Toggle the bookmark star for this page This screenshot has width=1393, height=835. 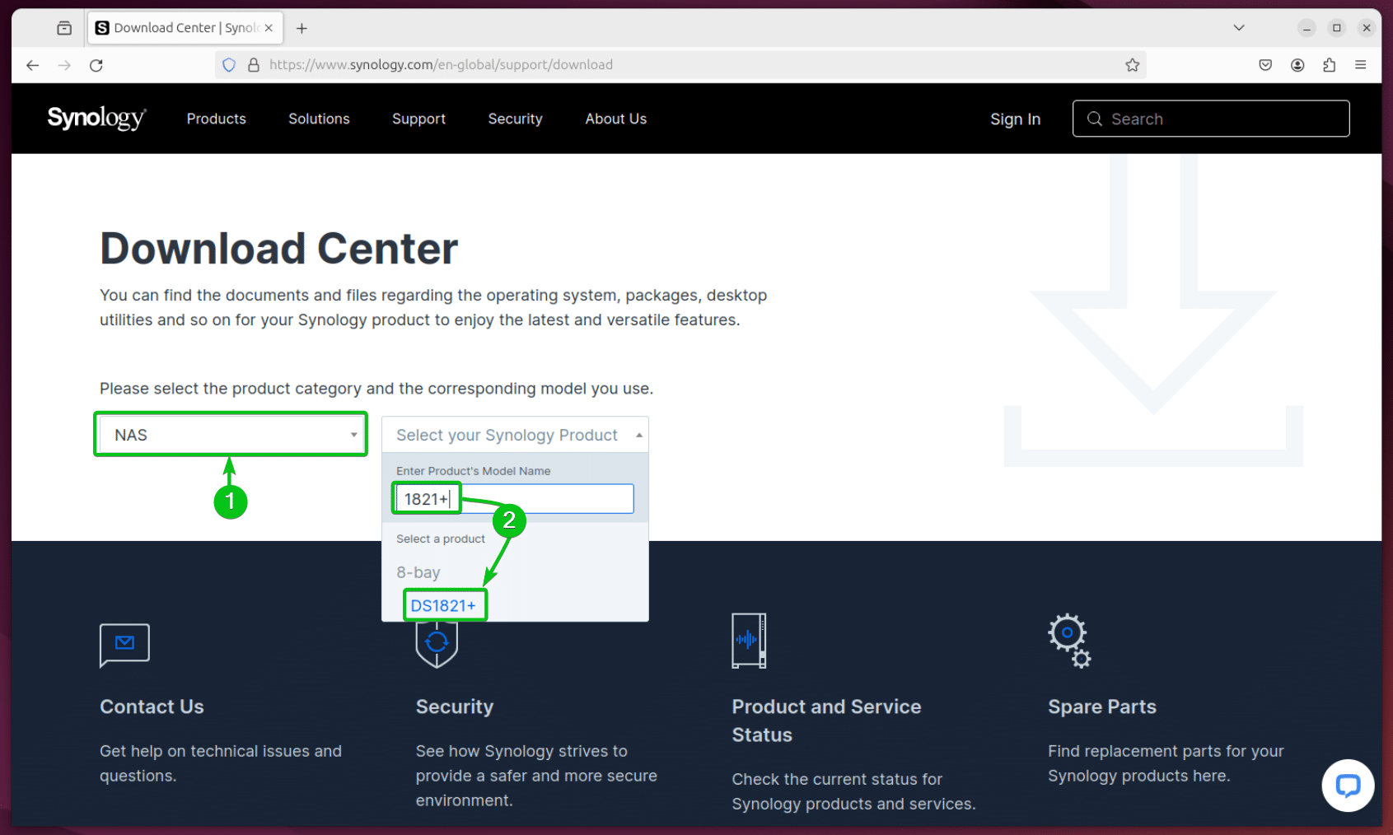pos(1132,64)
